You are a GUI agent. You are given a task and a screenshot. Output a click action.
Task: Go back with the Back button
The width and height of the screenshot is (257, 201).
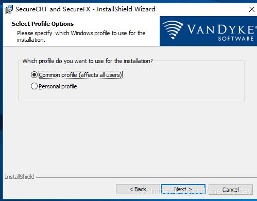[138, 189]
